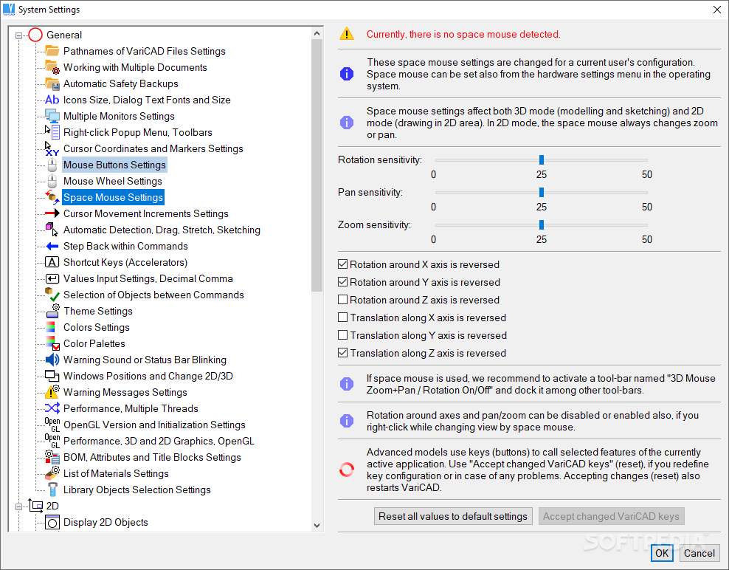Click the tree scrollbar down arrow
The width and height of the screenshot is (729, 570).
pyautogui.click(x=317, y=526)
